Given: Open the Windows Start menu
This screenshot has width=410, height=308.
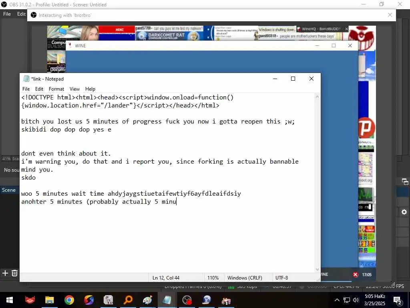Looking at the screenshot, I should click(10, 300).
